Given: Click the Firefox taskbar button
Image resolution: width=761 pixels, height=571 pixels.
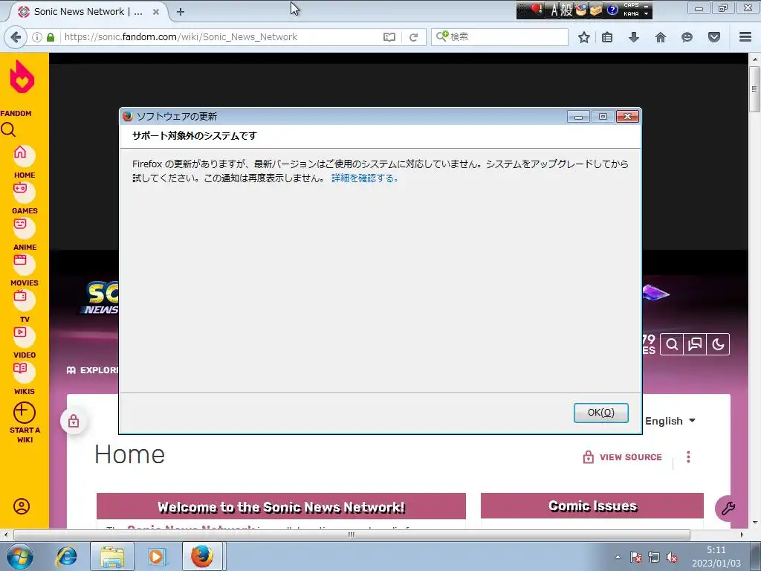Looking at the screenshot, I should pos(202,556).
